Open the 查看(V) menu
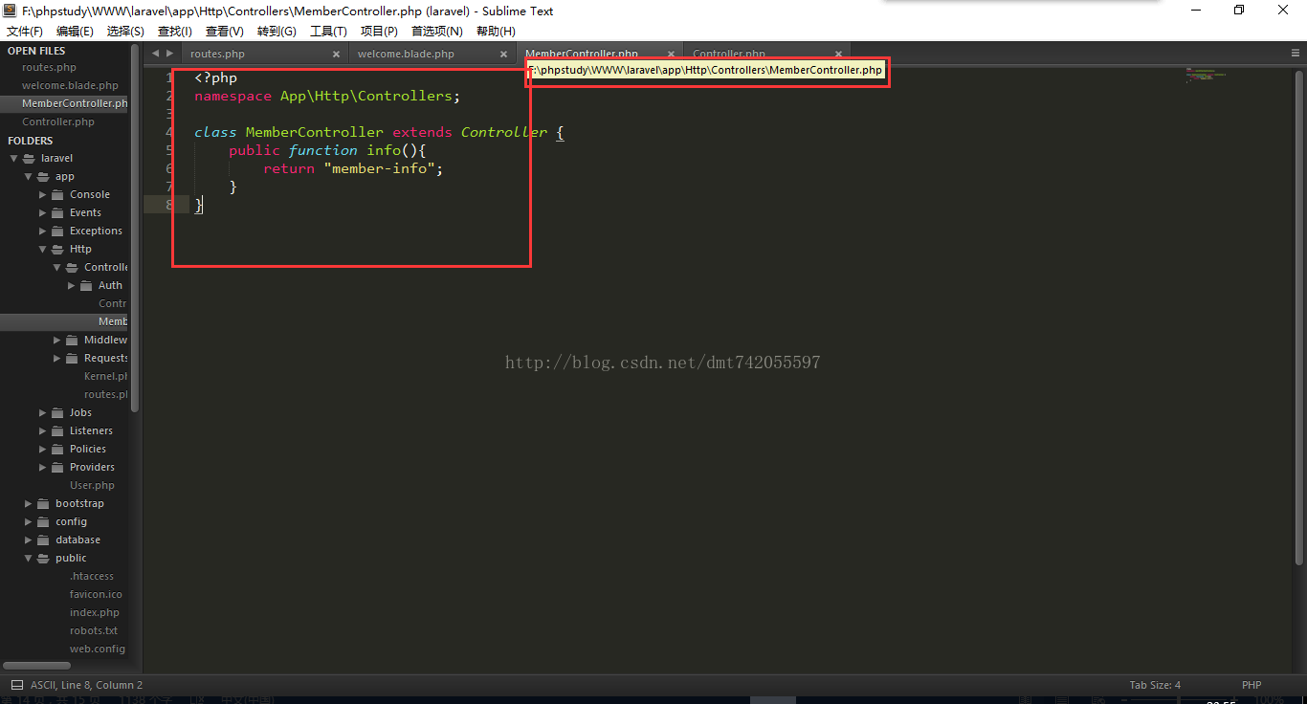 tap(225, 32)
